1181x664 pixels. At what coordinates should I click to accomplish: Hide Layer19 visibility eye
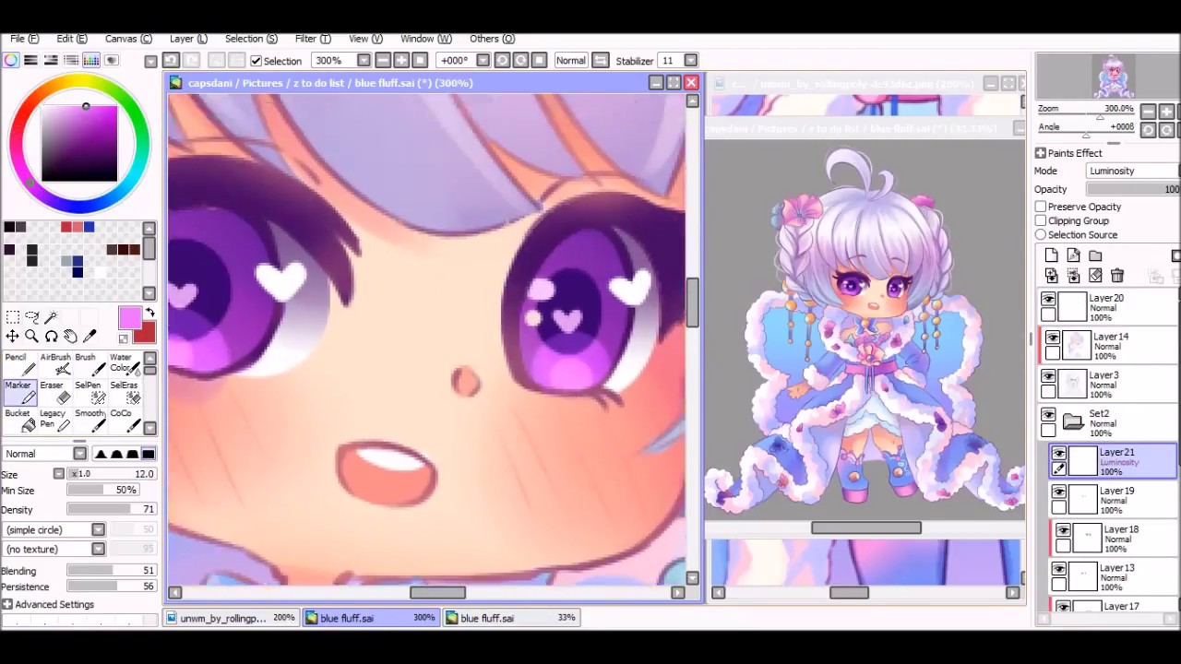(1058, 492)
